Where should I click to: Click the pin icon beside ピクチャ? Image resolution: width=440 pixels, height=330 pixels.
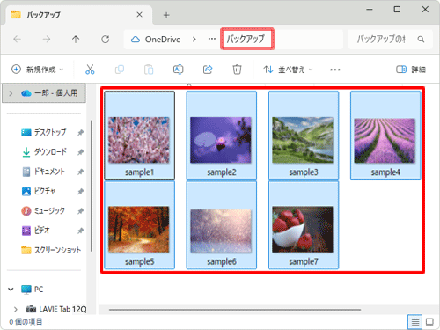point(80,192)
